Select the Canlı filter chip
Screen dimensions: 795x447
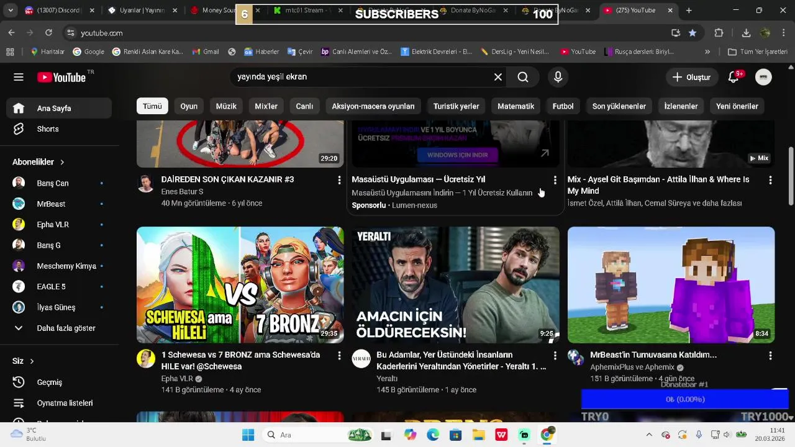tap(304, 106)
